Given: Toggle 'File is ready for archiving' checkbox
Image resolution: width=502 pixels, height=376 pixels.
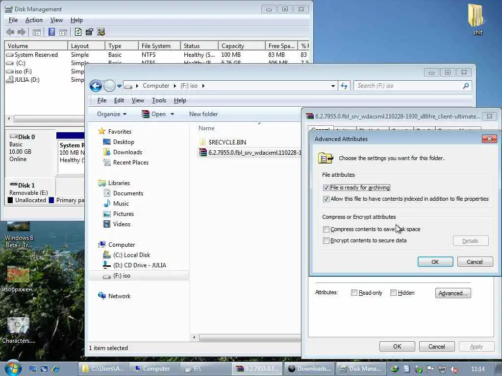Looking at the screenshot, I should click(x=326, y=188).
